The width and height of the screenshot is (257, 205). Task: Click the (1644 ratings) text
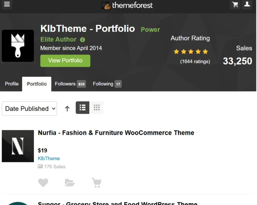tap(195, 61)
